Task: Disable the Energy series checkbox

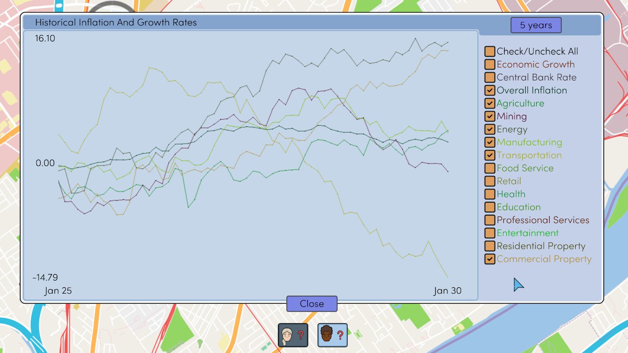Action: (490, 130)
